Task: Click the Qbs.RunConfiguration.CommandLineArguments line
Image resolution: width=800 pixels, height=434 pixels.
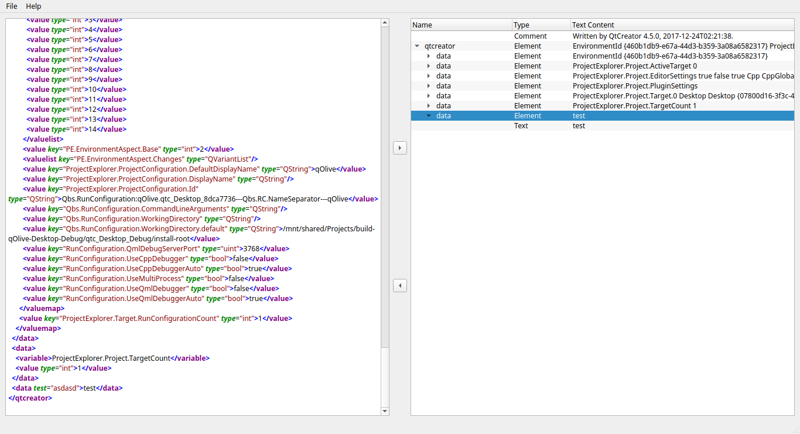Action: tap(155, 209)
